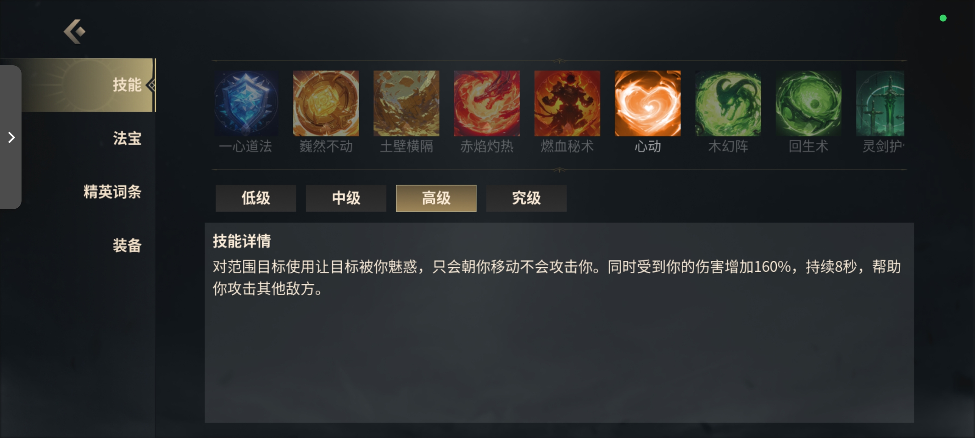Click the 技能详情 description panel

(559, 322)
